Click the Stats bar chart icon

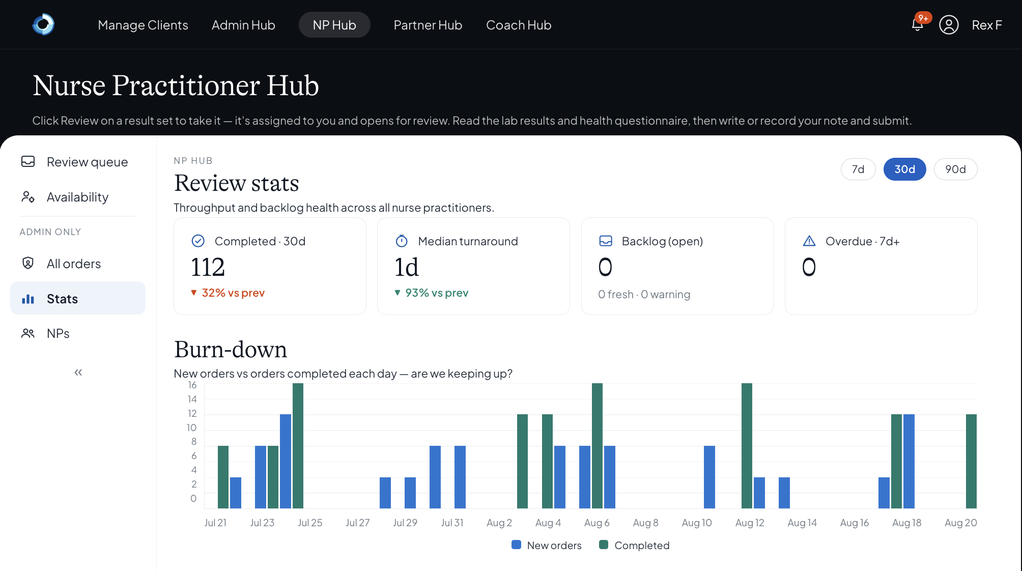pos(28,299)
